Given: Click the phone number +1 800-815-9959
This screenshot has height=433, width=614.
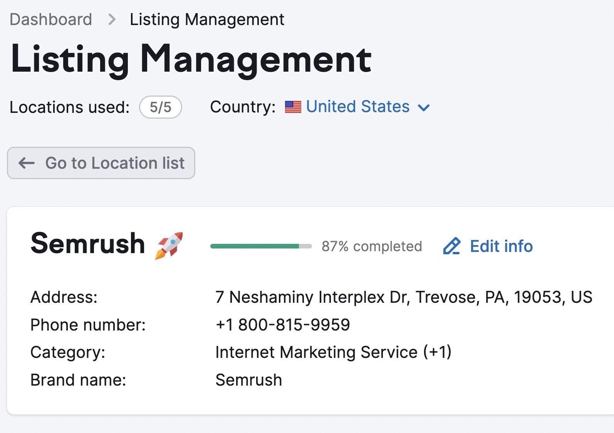Looking at the screenshot, I should coord(283,325).
